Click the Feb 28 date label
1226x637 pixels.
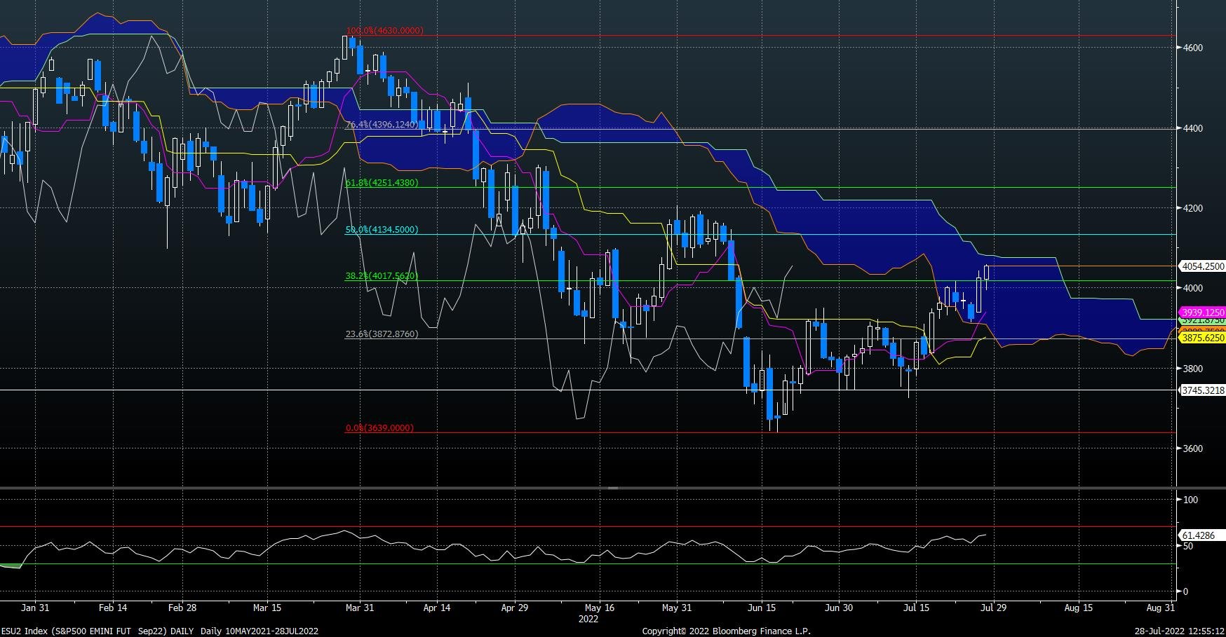pos(182,608)
